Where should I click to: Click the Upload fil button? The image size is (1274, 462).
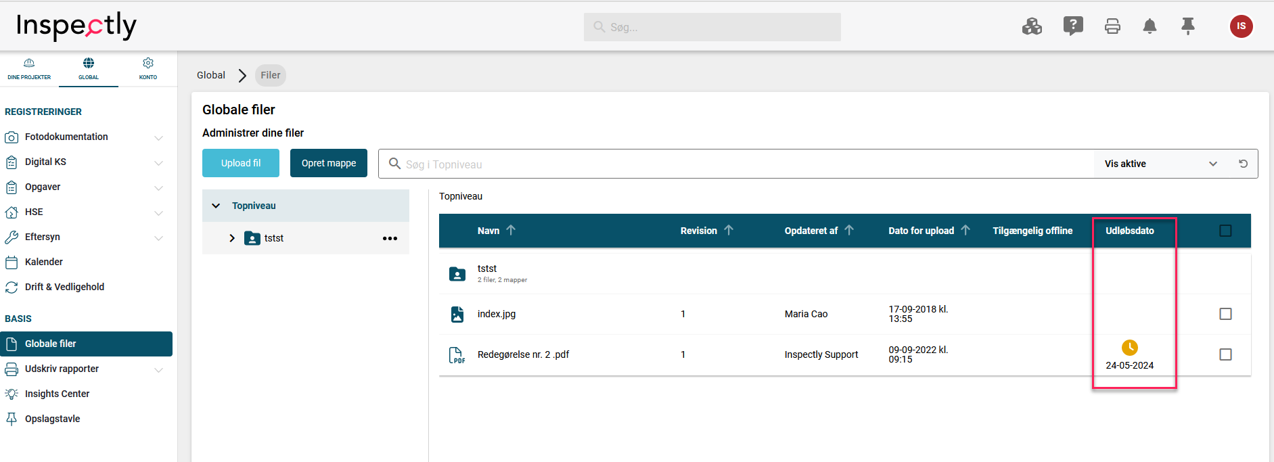point(241,163)
